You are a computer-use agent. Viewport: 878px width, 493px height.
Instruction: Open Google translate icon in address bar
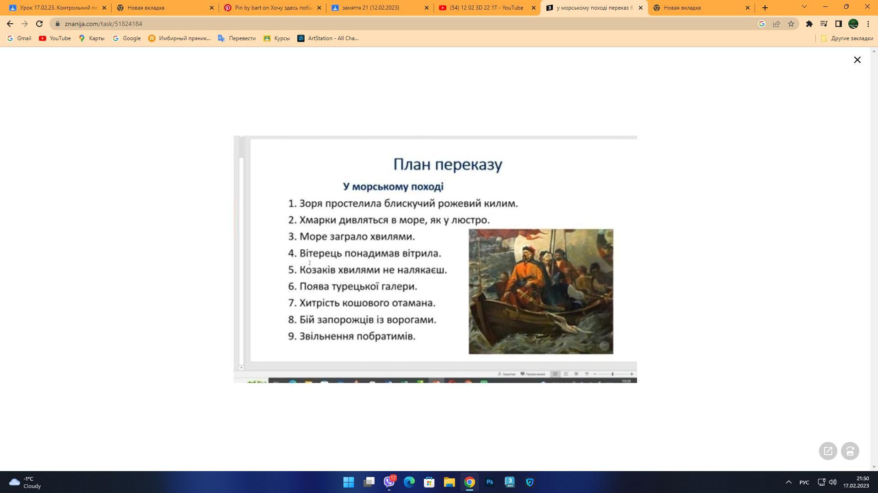click(x=761, y=24)
